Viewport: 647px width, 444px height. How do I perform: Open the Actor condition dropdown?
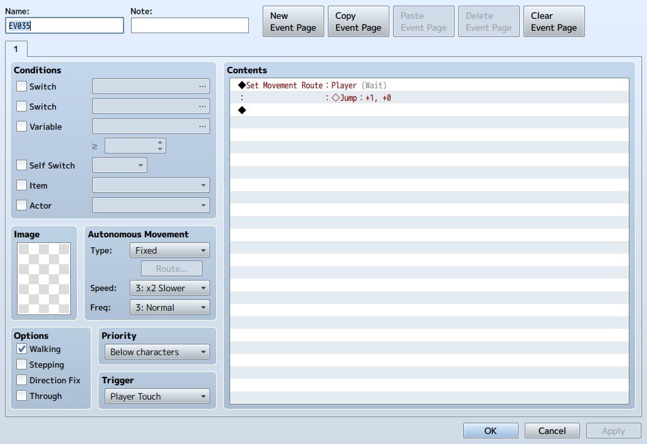point(151,205)
